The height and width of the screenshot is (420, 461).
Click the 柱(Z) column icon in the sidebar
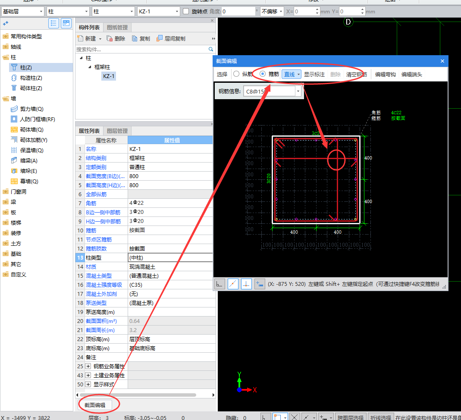tap(14, 67)
